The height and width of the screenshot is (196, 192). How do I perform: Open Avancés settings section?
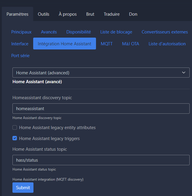tap(49, 32)
